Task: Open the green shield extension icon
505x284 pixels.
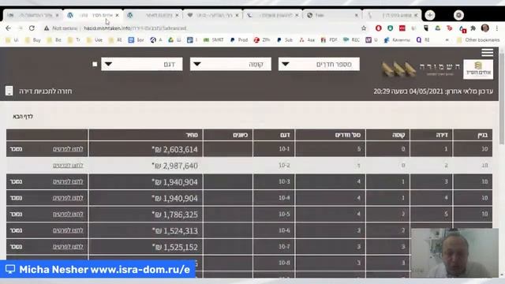Action: point(391,28)
